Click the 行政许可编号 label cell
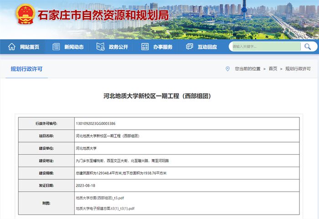 (x=46, y=123)
